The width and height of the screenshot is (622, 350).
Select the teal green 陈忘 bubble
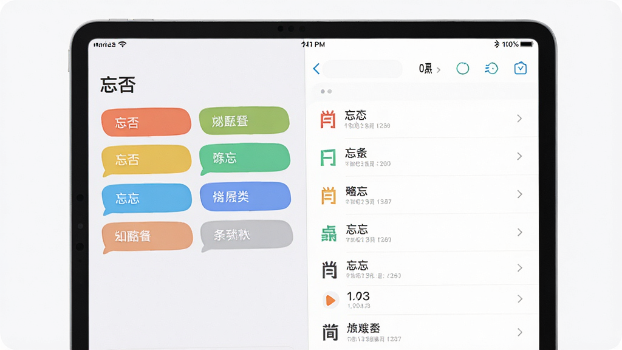pos(245,159)
